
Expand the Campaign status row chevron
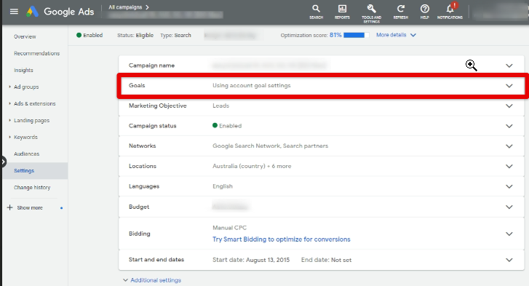click(509, 126)
